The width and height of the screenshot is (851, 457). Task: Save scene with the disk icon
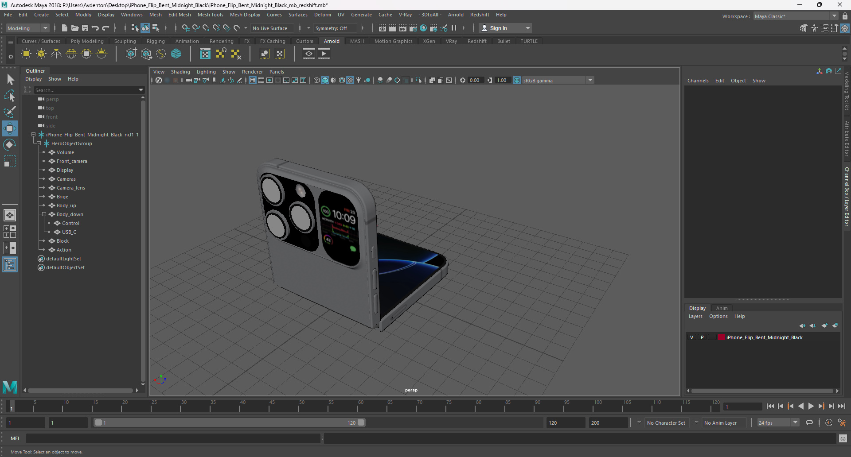point(85,28)
